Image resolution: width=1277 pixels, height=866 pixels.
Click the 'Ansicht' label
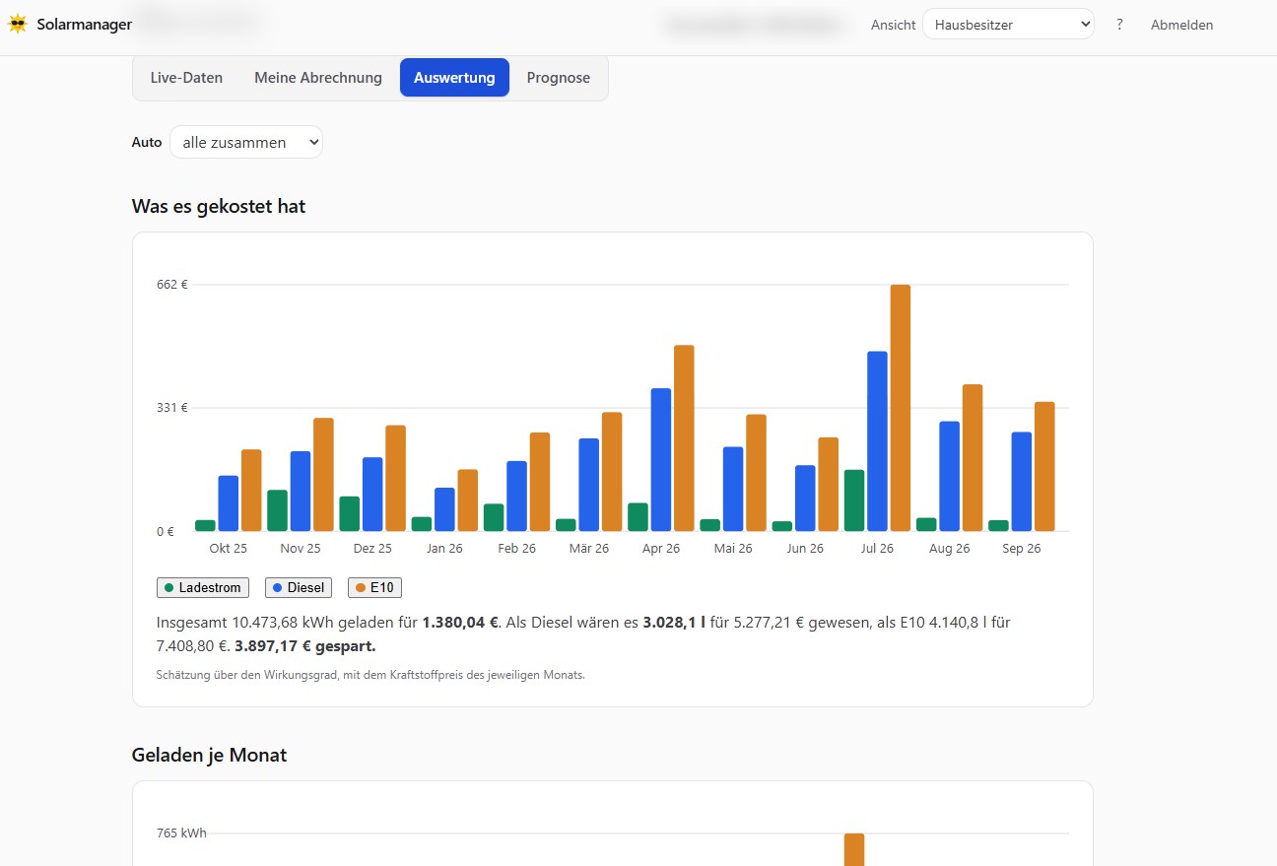(893, 25)
